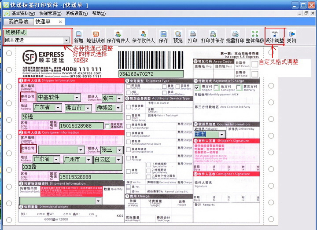Viewport: 317px width, 230px height.
Task: Select the 快递单 tab
Action: [43, 22]
